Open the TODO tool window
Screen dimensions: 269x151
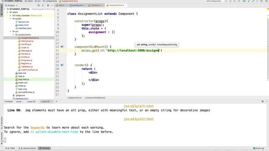click(x=10, y=148)
